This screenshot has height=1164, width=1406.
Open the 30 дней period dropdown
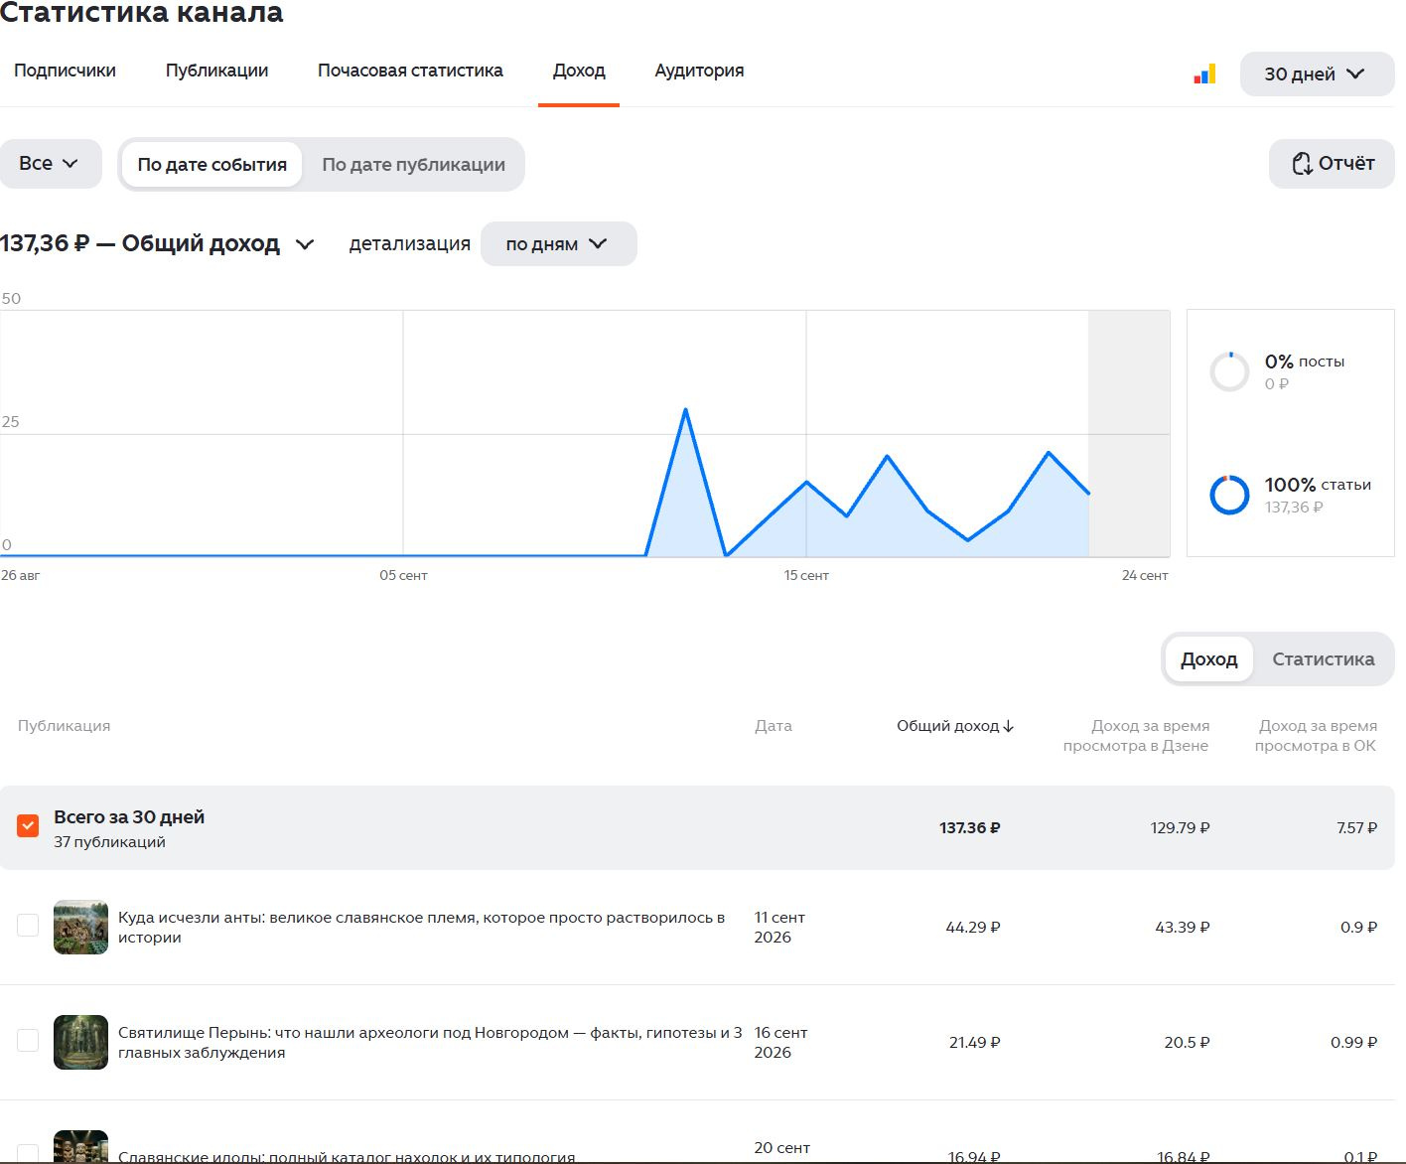tap(1317, 74)
